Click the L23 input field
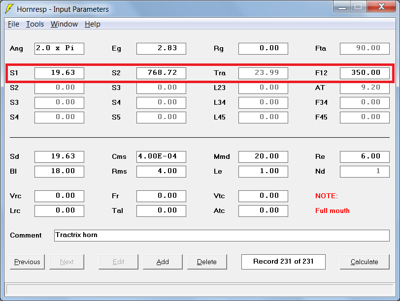 click(263, 88)
